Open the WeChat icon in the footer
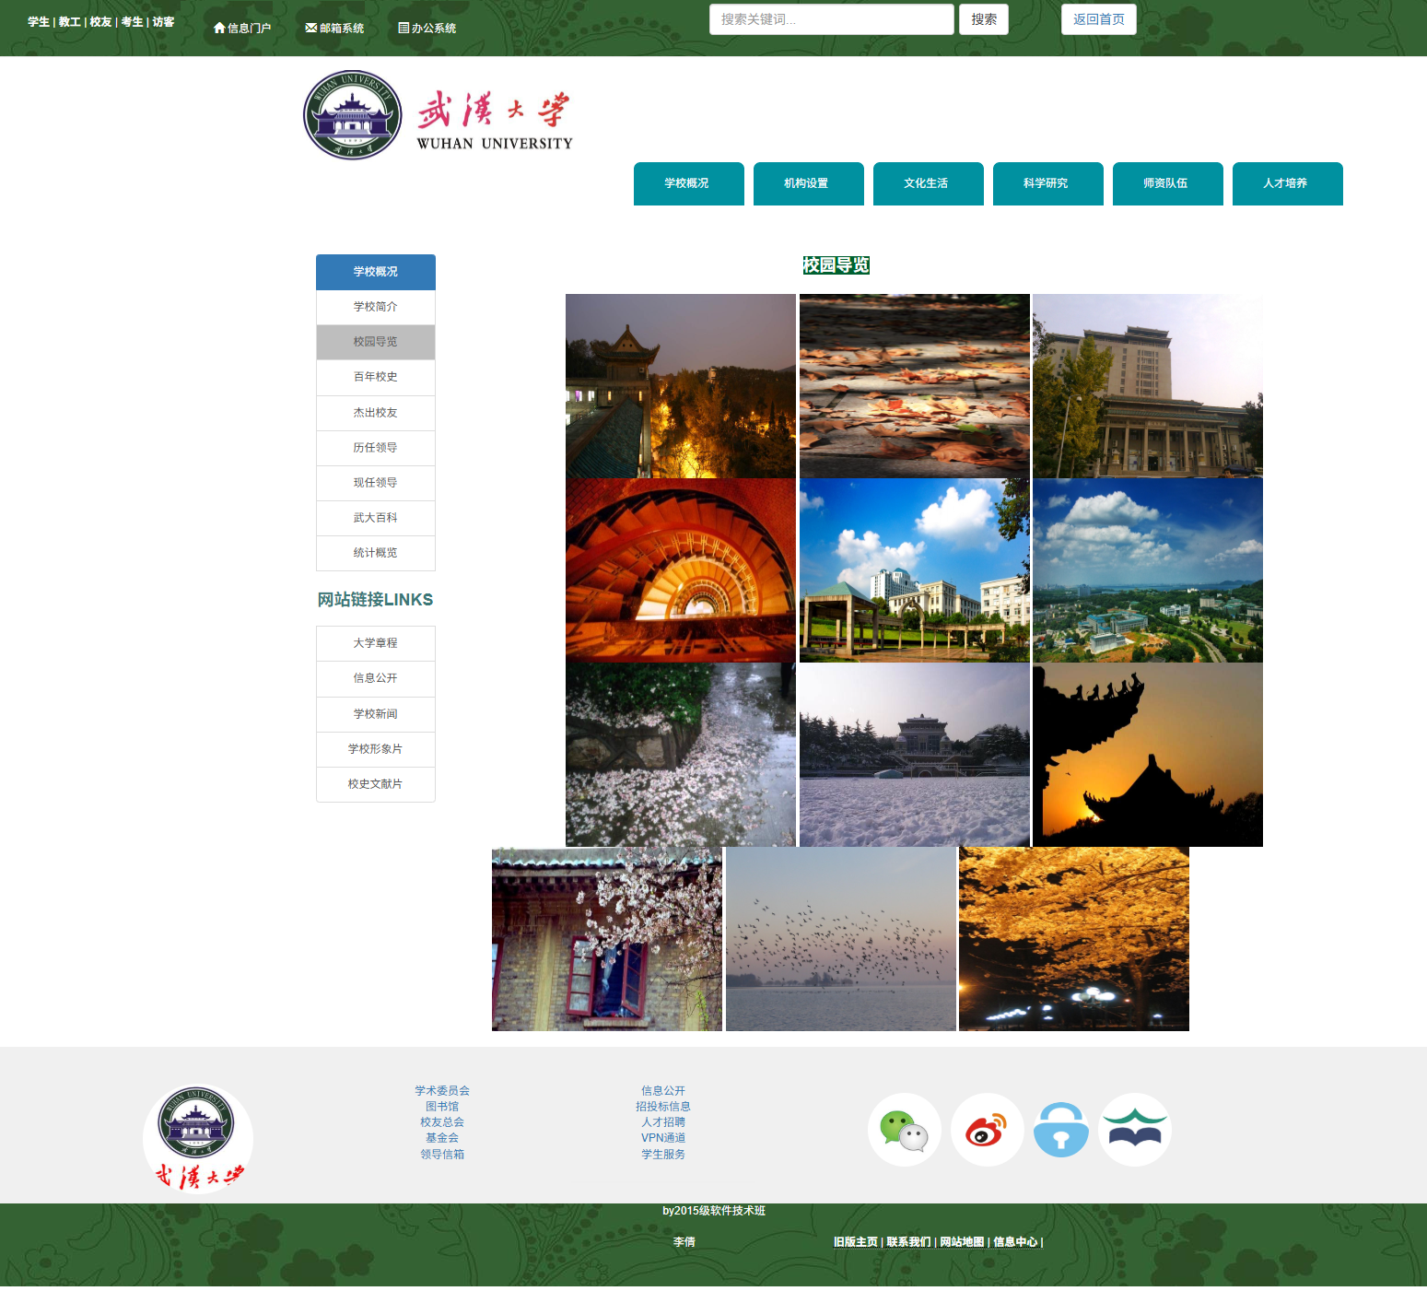This screenshot has height=1291, width=1427. click(904, 1129)
